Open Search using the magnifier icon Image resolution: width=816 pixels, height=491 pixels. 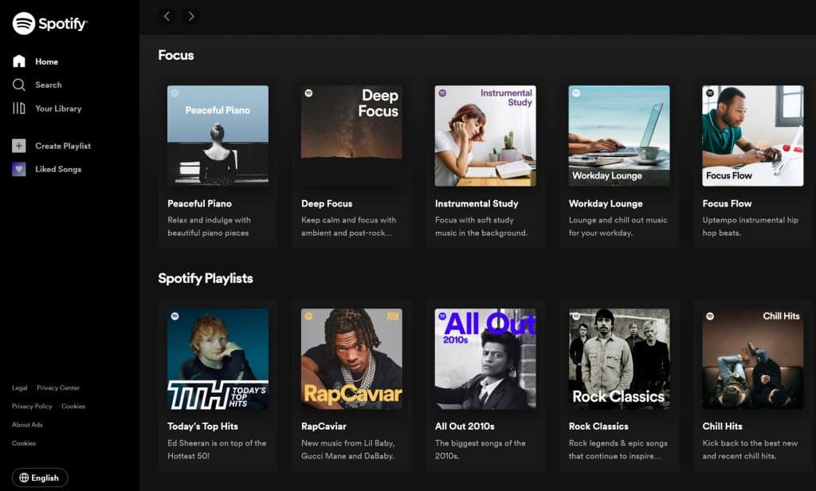pos(18,84)
